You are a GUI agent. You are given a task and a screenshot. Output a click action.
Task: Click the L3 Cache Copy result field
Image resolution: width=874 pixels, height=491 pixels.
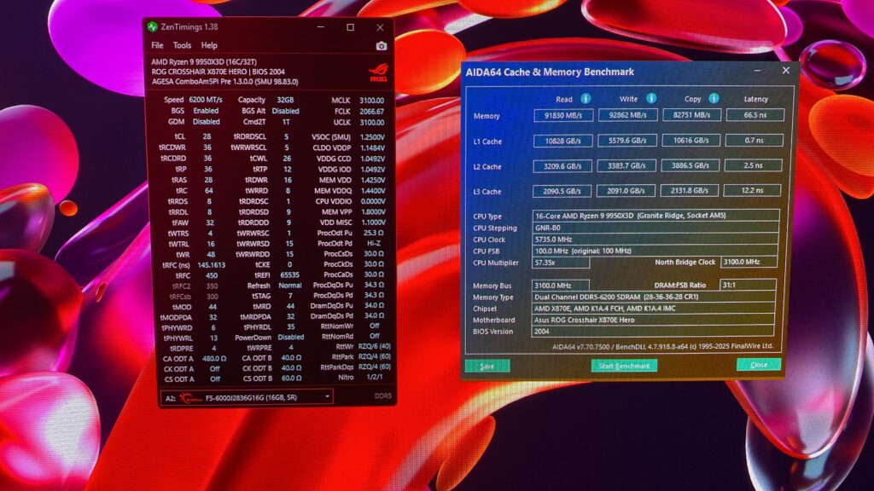click(690, 190)
